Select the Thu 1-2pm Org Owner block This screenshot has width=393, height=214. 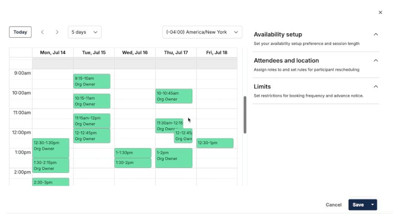pos(174,158)
